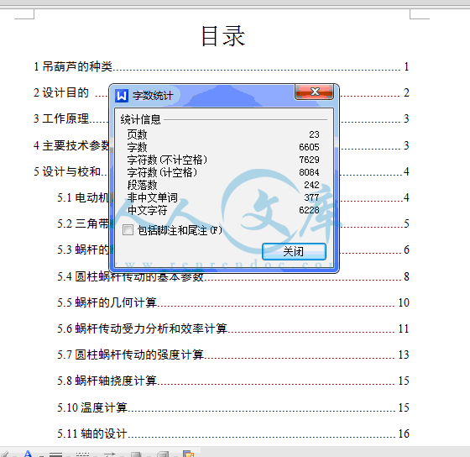This screenshot has width=470, height=457.
Task: Click the 段落数 label in the statistics
Action: [x=142, y=185]
